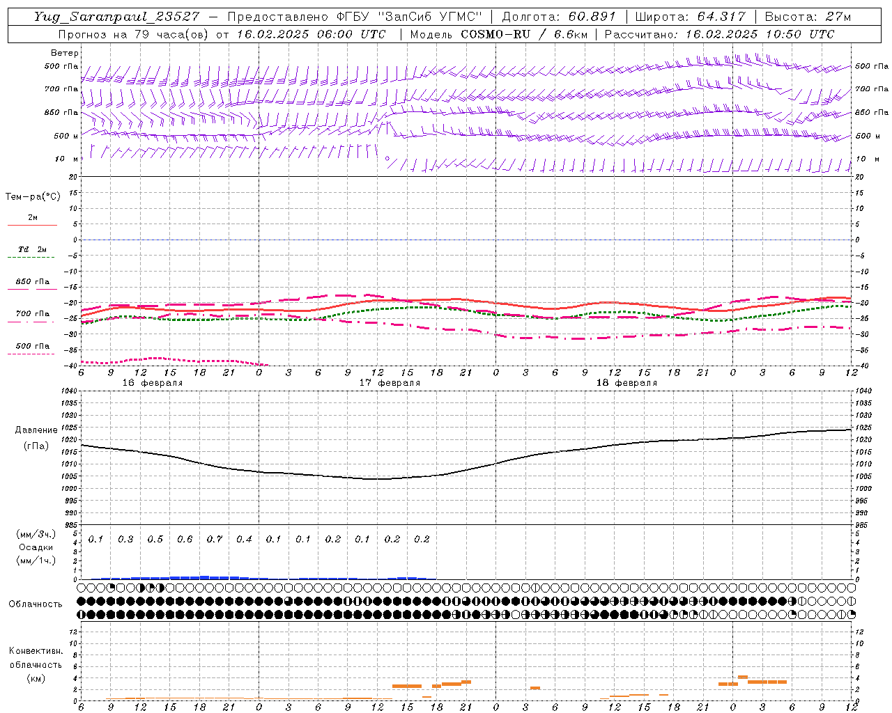Click the '700 гПа' dash-dot temperature legend entry
Screen dimensions: 892x713
click(33, 314)
